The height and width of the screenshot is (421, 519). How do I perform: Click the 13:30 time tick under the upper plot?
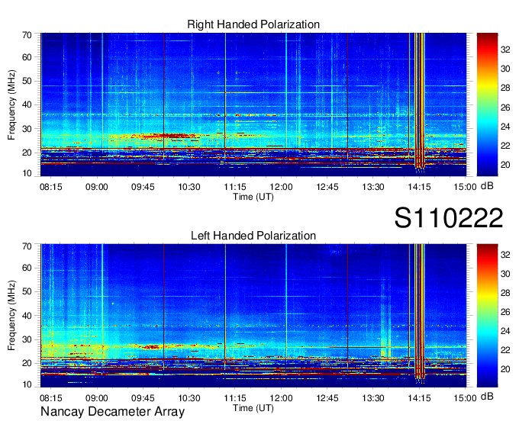(373, 187)
